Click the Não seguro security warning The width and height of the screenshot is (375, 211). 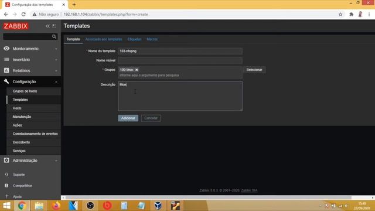(46, 14)
